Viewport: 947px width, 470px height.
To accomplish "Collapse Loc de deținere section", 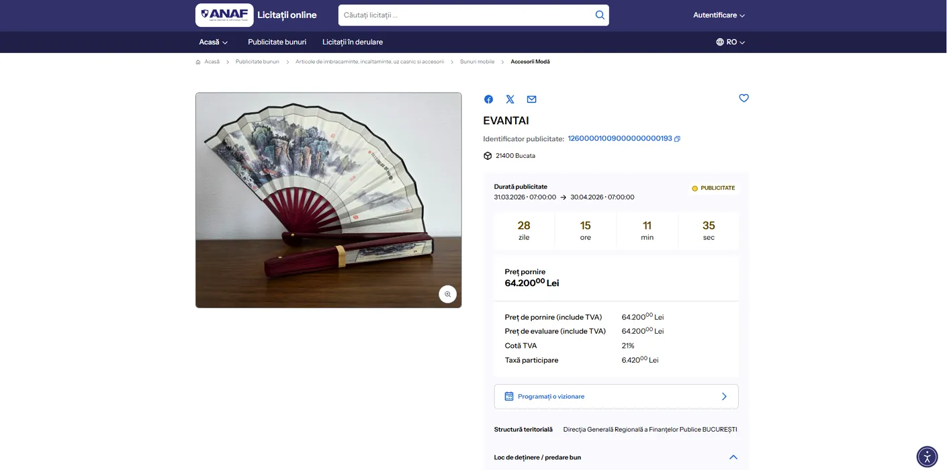I will 733,457.
